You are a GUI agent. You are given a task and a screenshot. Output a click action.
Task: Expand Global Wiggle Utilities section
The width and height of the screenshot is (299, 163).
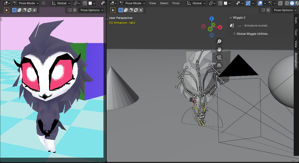pyautogui.click(x=252, y=34)
